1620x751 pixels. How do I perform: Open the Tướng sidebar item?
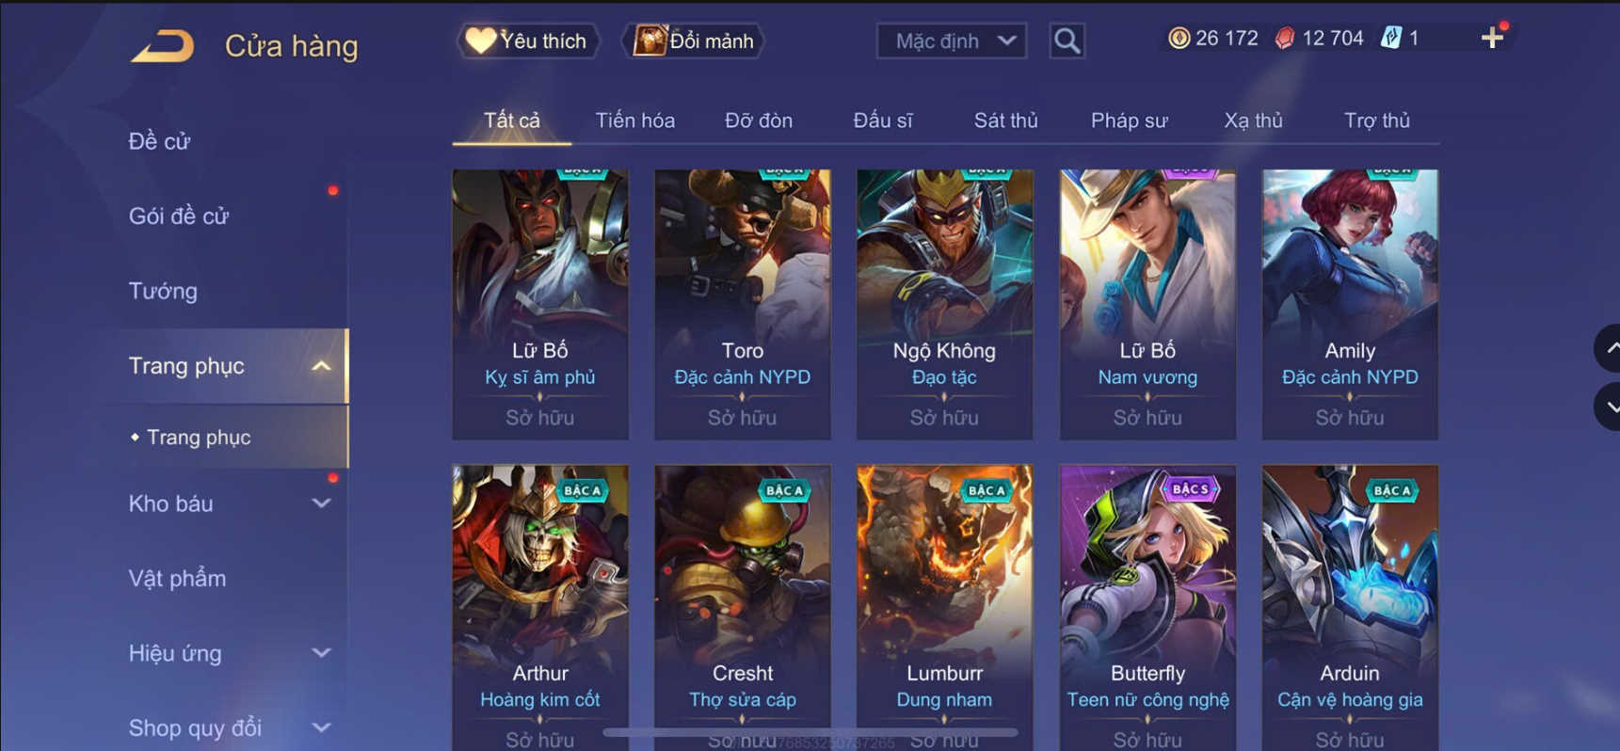(163, 291)
